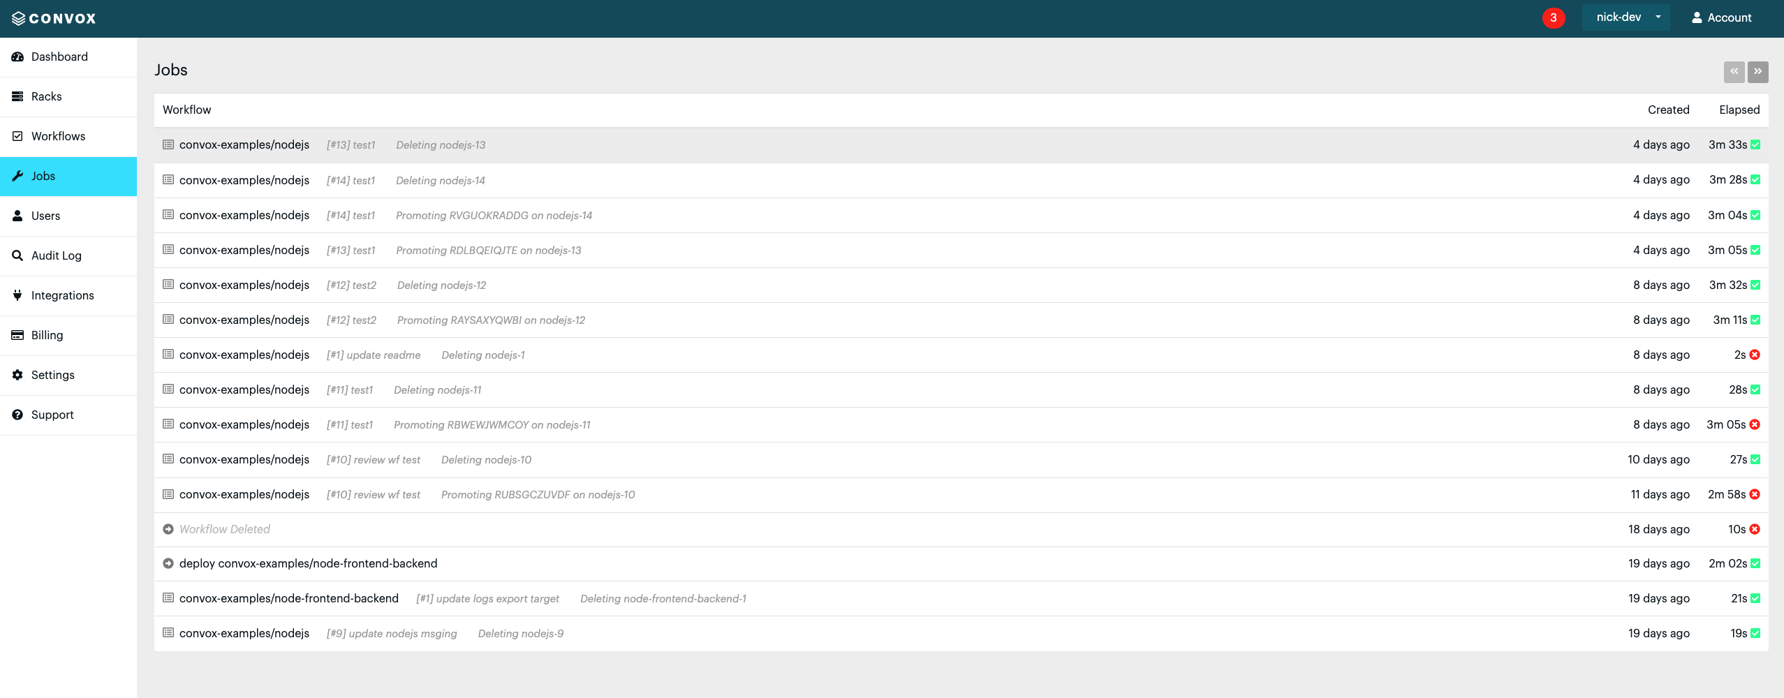Click success status icon for Deleting nodejs-13
1784x698 pixels.
pos(1755,145)
